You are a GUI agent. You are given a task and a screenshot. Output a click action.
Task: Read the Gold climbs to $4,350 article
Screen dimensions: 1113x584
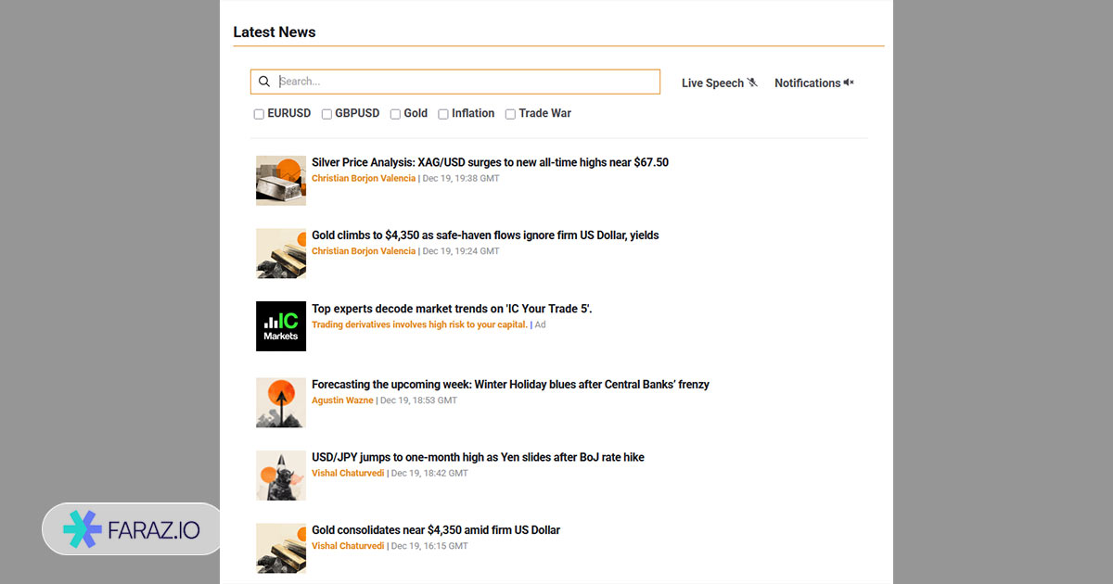(x=485, y=235)
